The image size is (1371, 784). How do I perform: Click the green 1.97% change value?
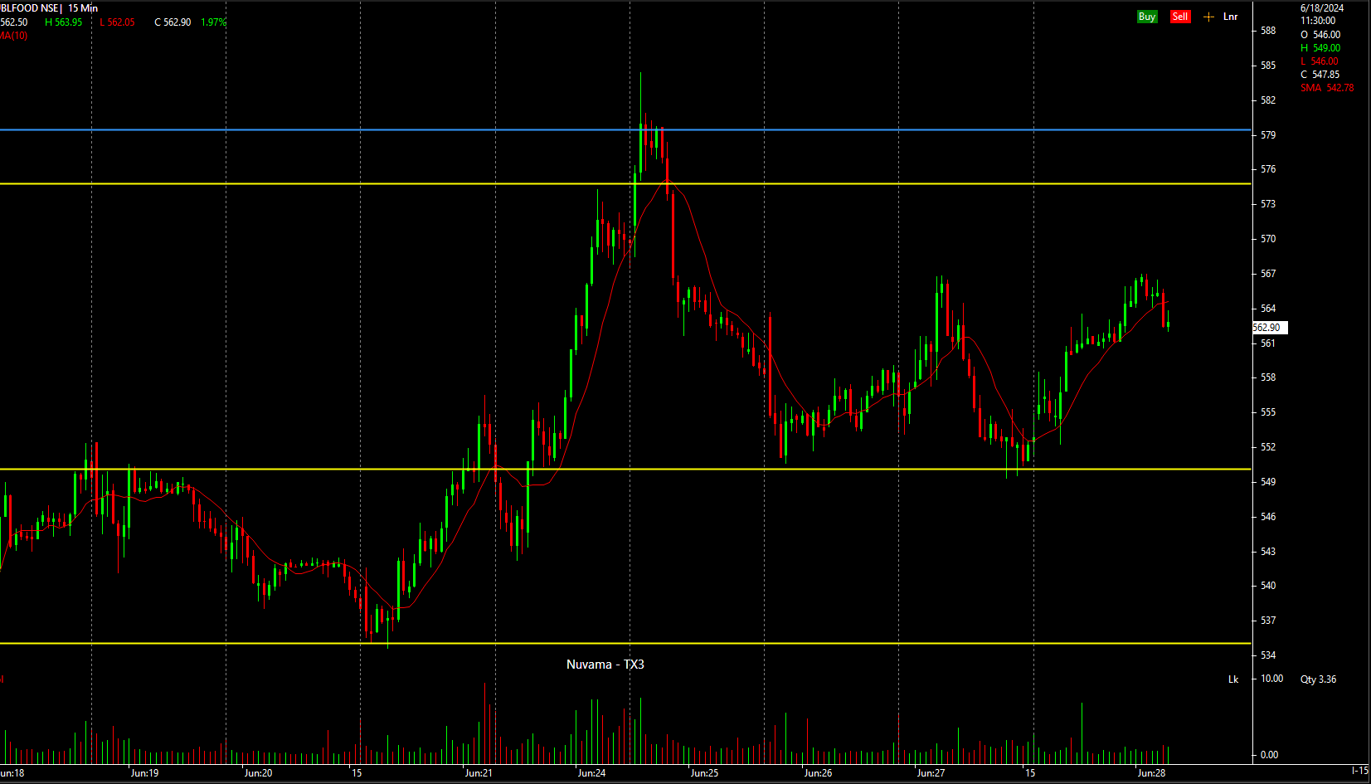tap(213, 22)
